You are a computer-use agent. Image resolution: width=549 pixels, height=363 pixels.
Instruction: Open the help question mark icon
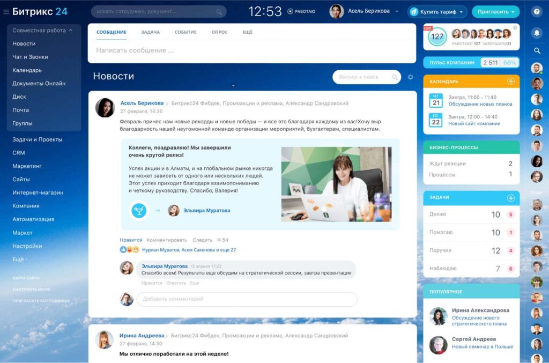click(536, 12)
